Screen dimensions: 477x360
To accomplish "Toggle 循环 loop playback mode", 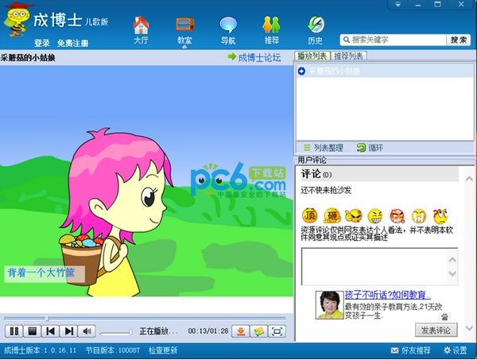I will 370,148.
